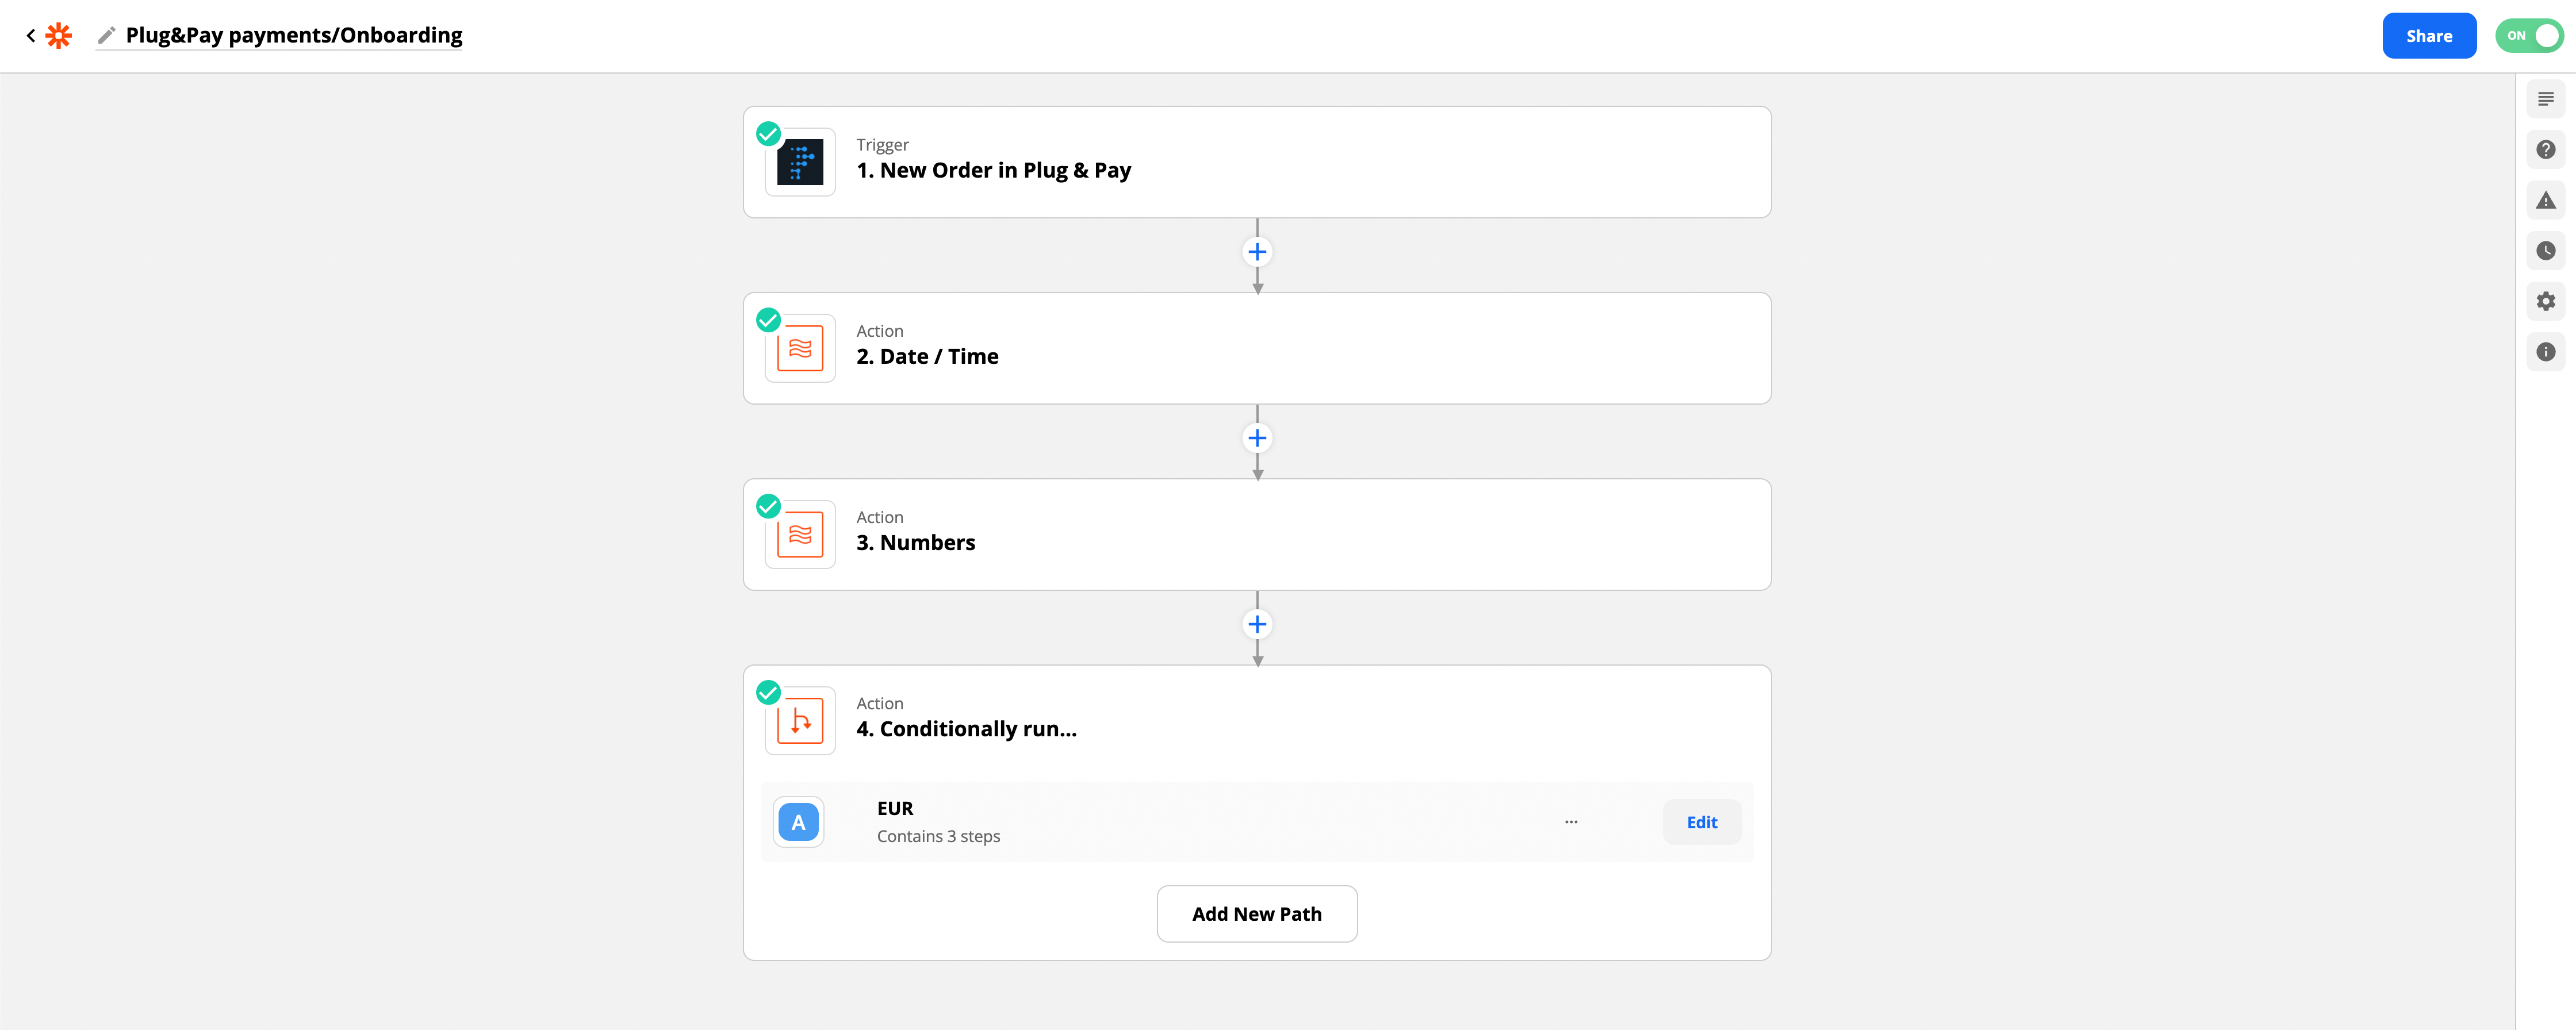Viewport: 2576px width, 1030px height.
Task: Open the EUR path row
Action: pos(1257,822)
